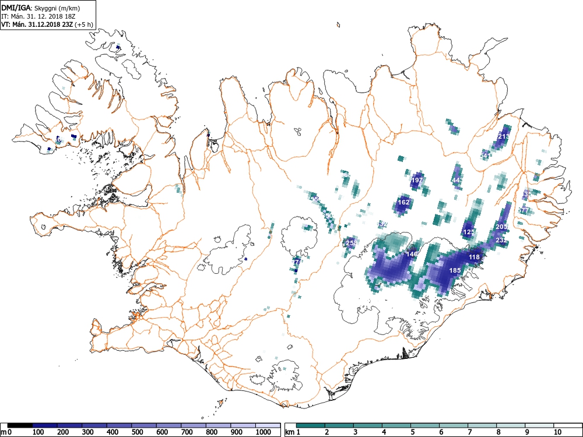Click the '146' visibility value on the map
The height and width of the screenshot is (437, 583).
point(412,254)
